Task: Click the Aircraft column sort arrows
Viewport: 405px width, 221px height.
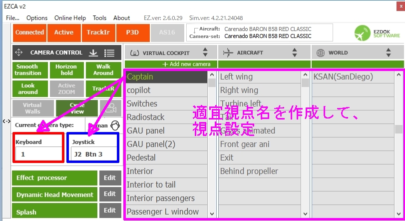Action: coord(295,52)
